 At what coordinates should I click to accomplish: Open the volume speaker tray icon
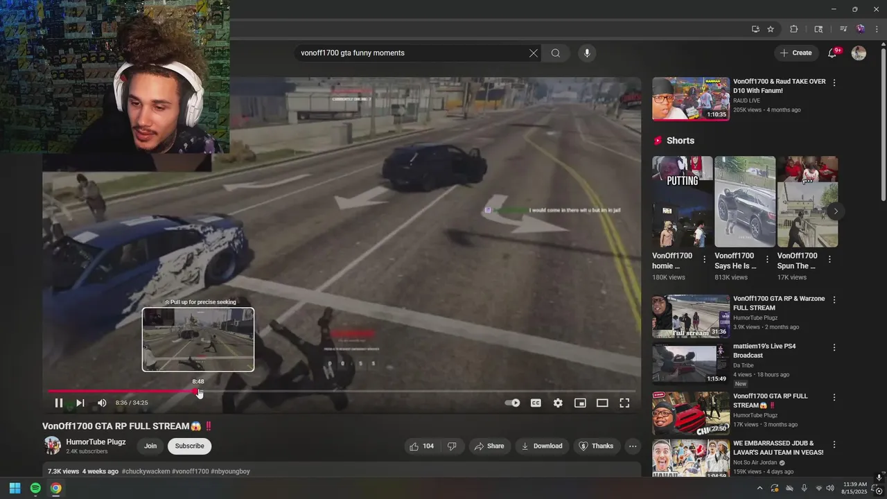click(830, 488)
